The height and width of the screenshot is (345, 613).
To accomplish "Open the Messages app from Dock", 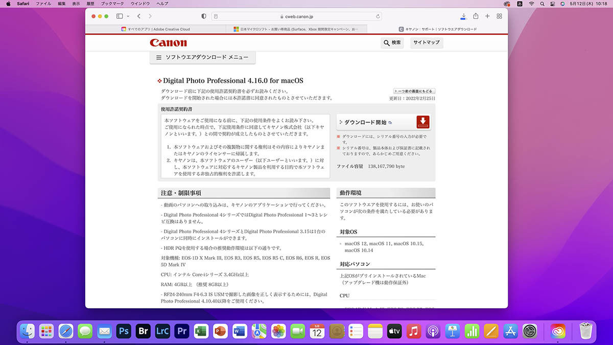I will pyautogui.click(x=85, y=331).
